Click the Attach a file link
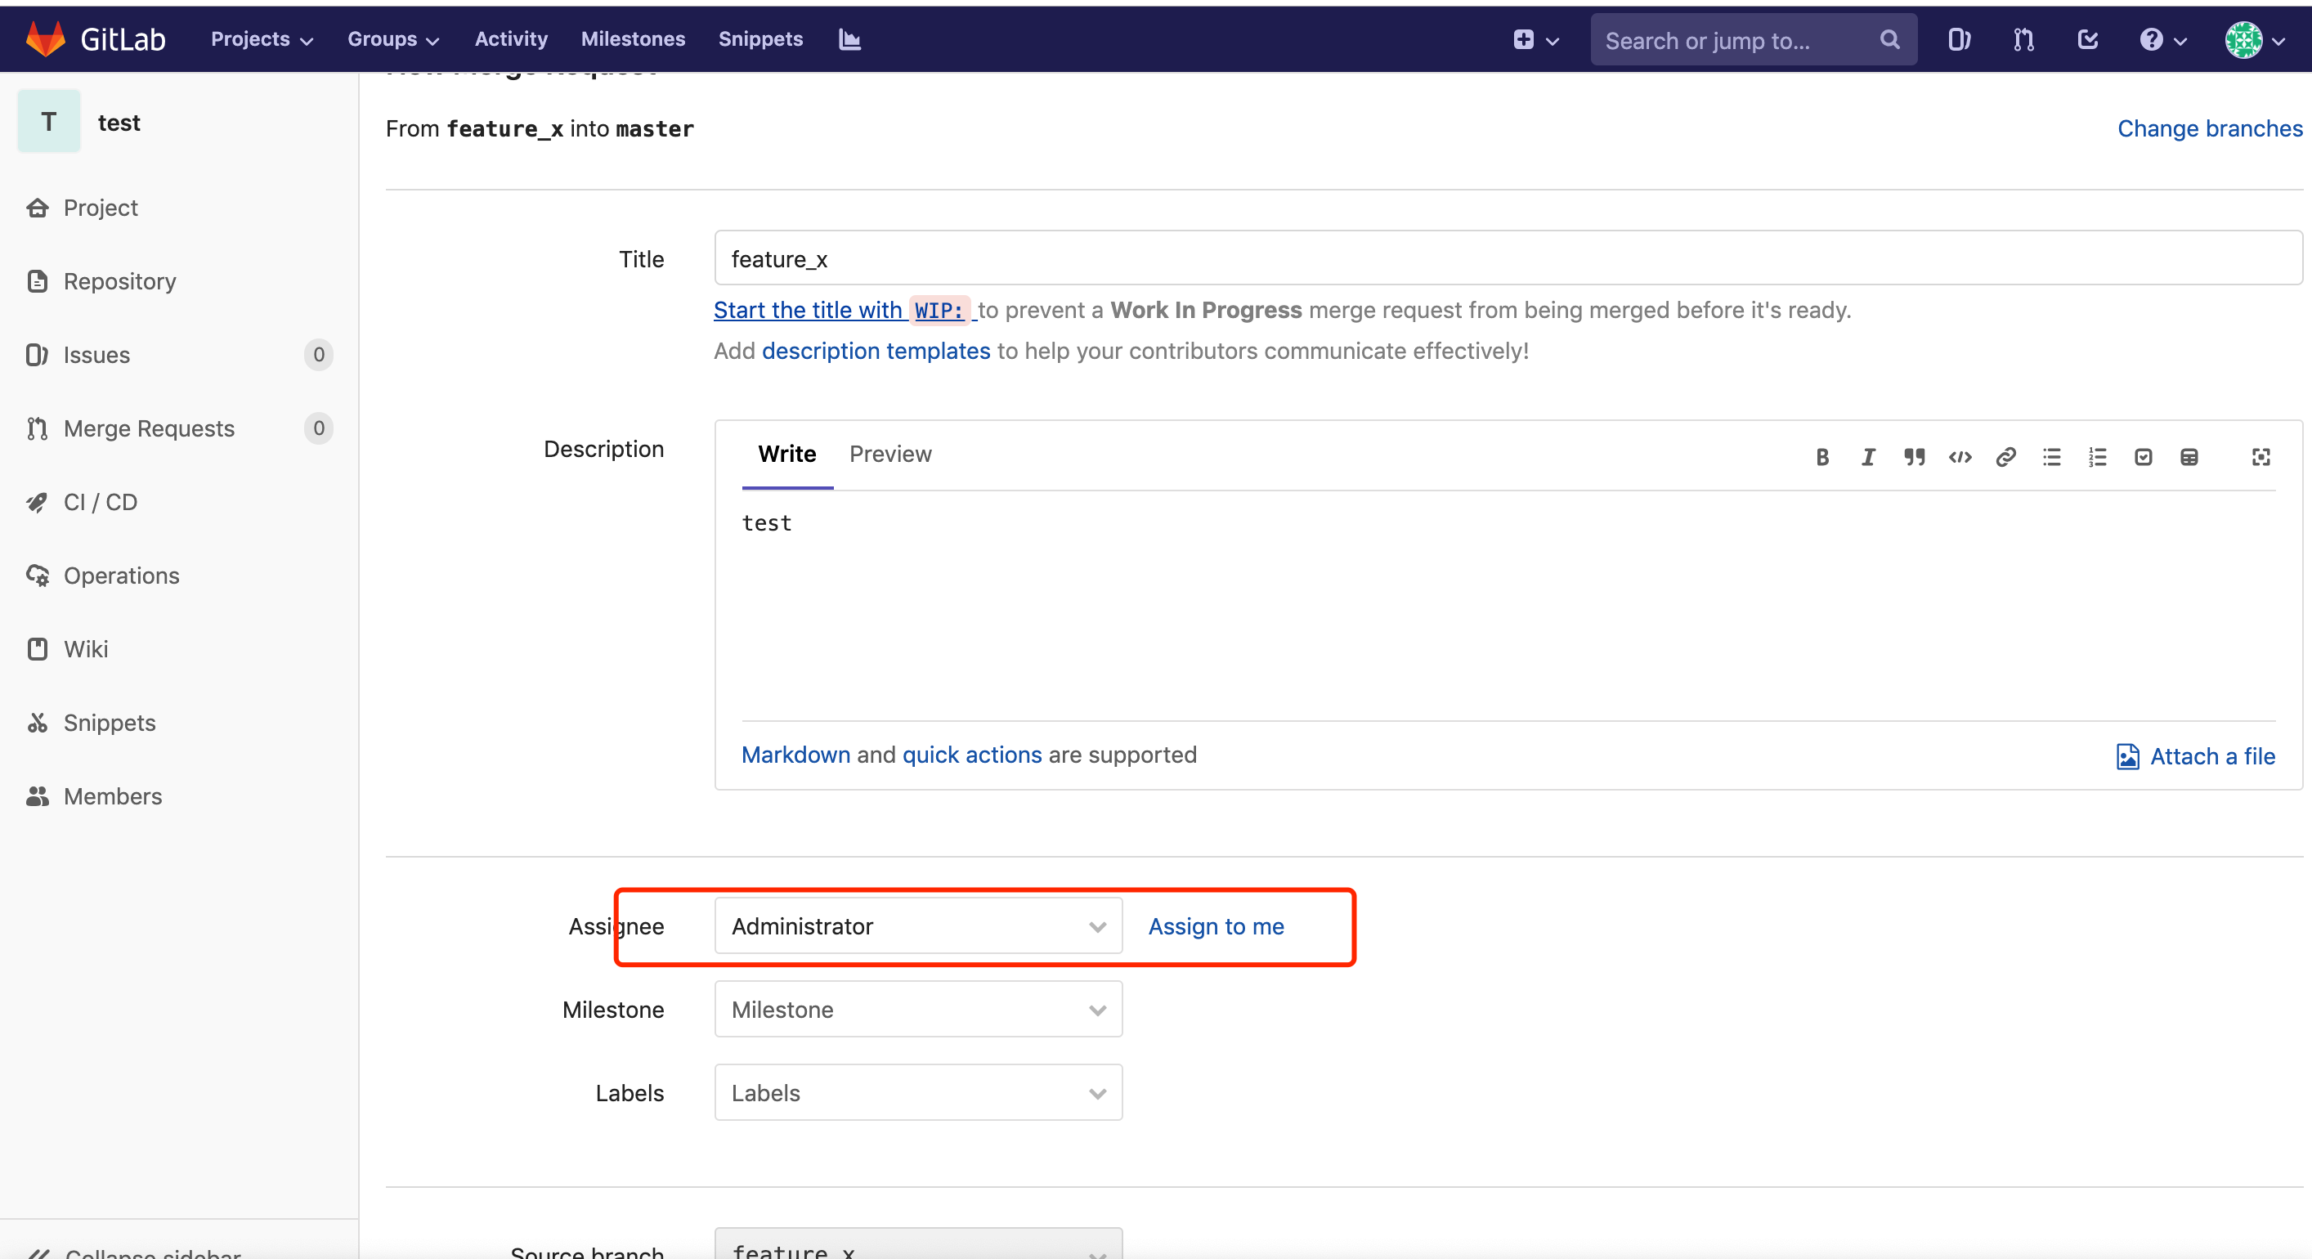The image size is (2312, 1259). click(x=2194, y=756)
